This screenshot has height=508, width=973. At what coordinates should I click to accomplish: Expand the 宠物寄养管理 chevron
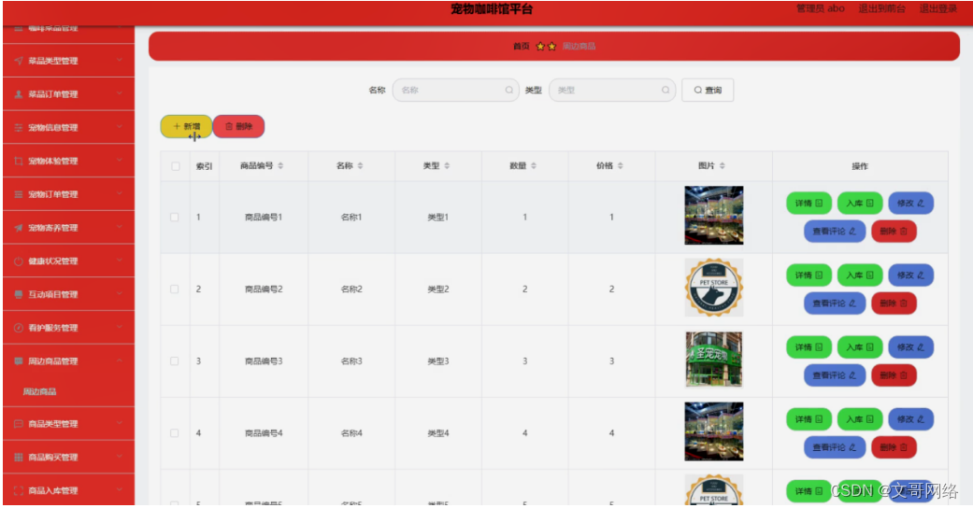point(119,228)
